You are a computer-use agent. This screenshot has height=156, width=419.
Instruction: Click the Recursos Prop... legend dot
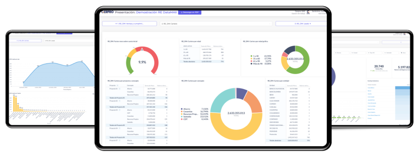click(182, 114)
